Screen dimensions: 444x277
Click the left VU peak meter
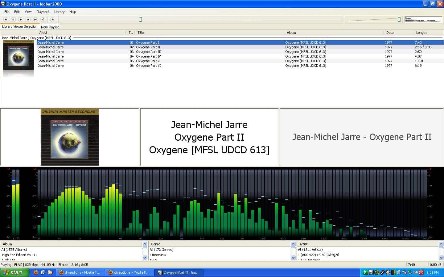coord(16,204)
